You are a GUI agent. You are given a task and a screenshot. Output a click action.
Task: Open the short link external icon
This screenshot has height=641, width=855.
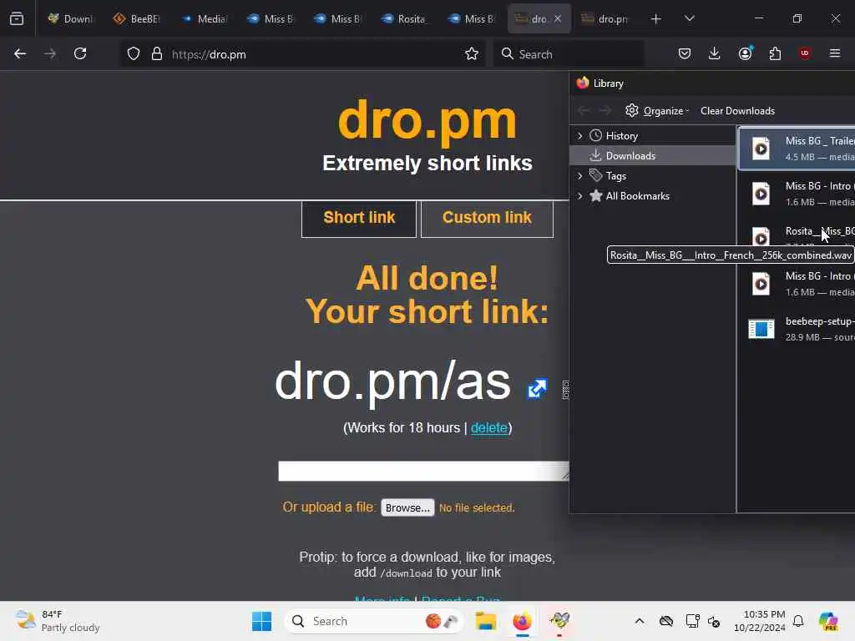pos(537,388)
